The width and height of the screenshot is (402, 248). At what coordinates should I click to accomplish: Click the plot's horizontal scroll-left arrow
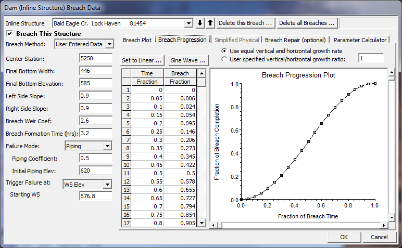pos(214,225)
